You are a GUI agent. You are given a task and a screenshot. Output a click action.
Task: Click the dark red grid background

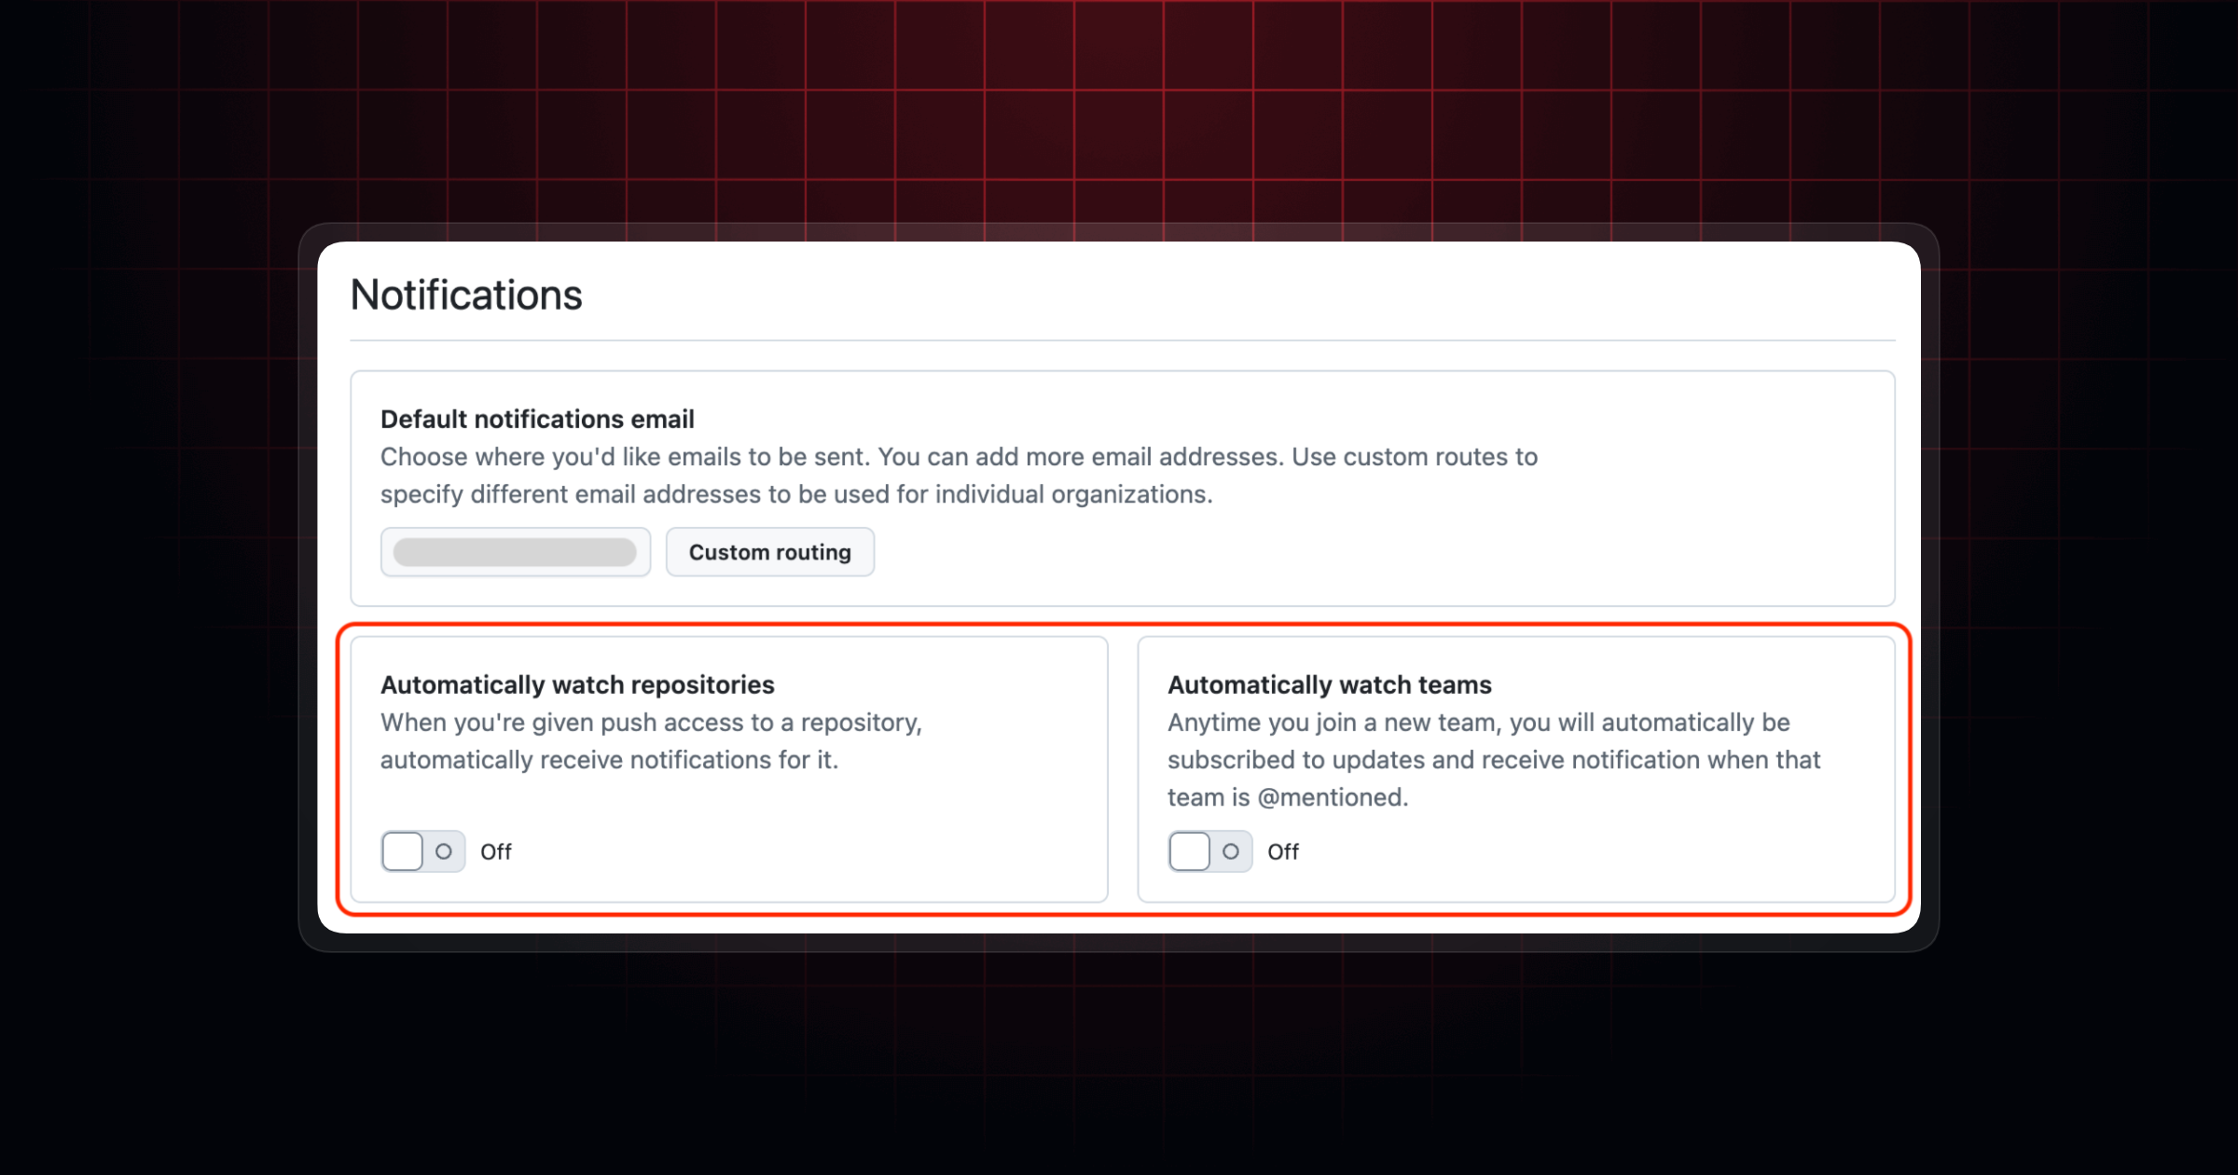[1119, 112]
